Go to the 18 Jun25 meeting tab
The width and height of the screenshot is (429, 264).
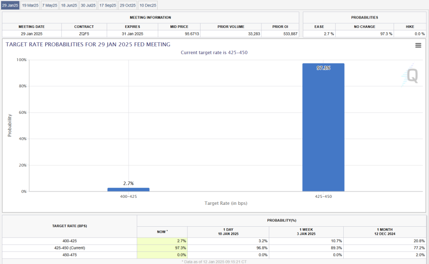[x=69, y=5]
